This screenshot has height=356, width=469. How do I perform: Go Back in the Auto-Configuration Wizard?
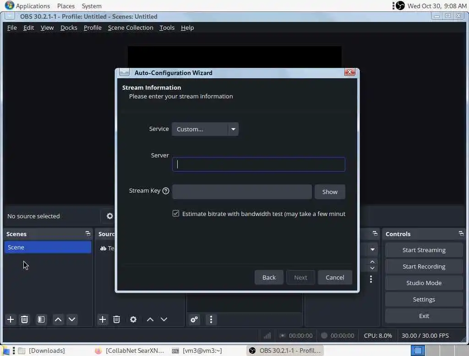tap(269, 277)
